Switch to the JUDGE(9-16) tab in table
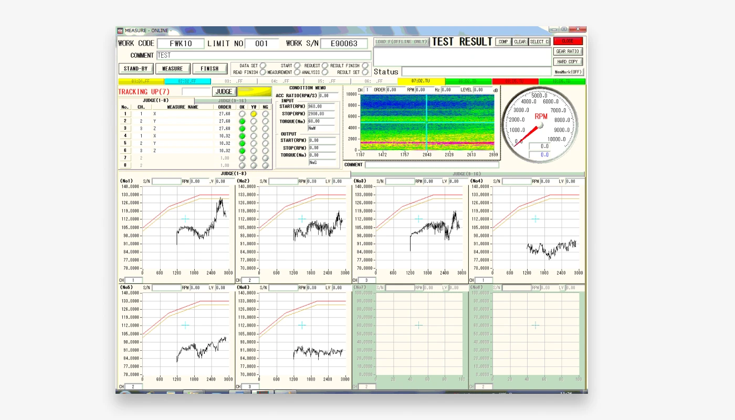The width and height of the screenshot is (735, 420). (232, 101)
